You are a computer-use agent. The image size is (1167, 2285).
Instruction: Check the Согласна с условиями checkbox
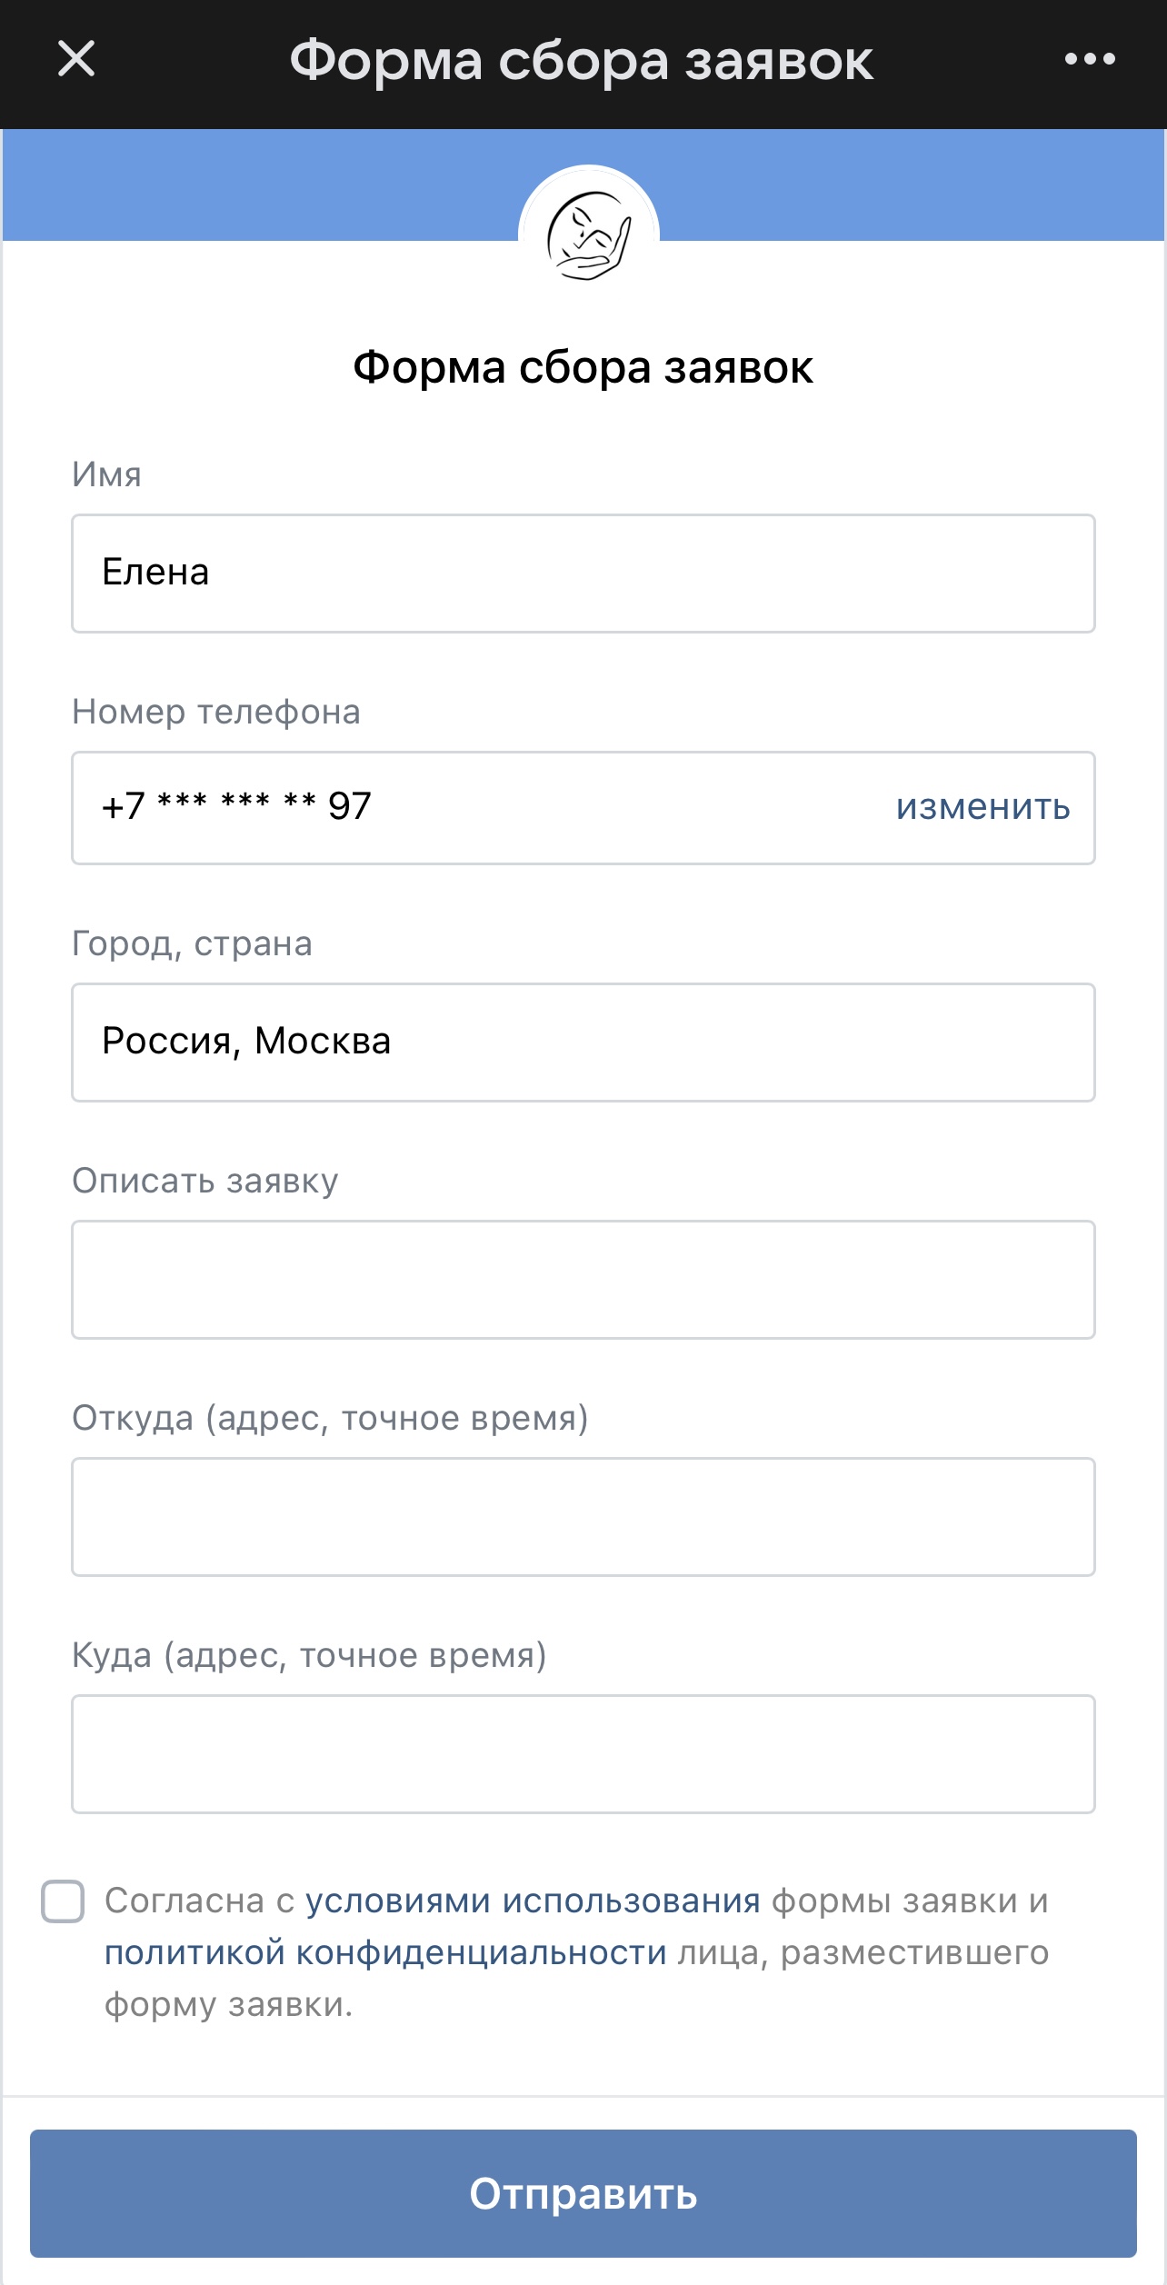[63, 1901]
